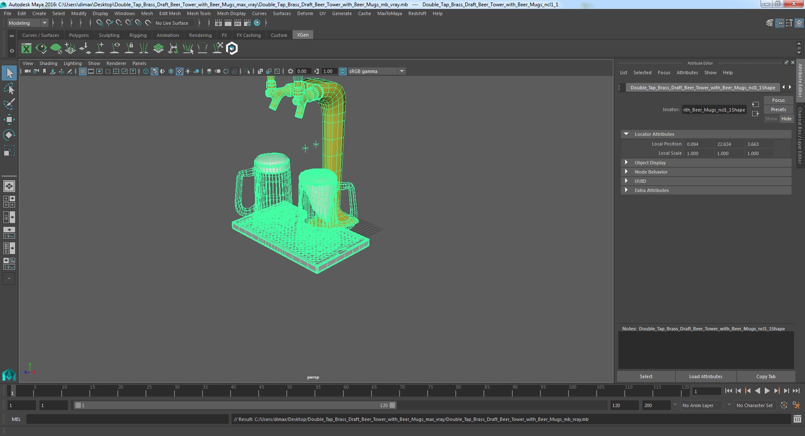Click the single perspective layout icon
This screenshot has width=805, height=436.
pos(9,186)
